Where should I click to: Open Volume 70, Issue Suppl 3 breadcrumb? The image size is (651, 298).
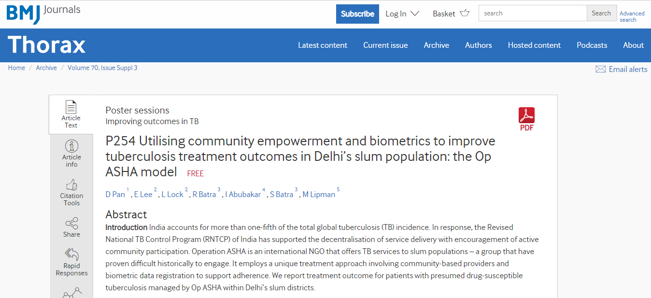pos(102,68)
